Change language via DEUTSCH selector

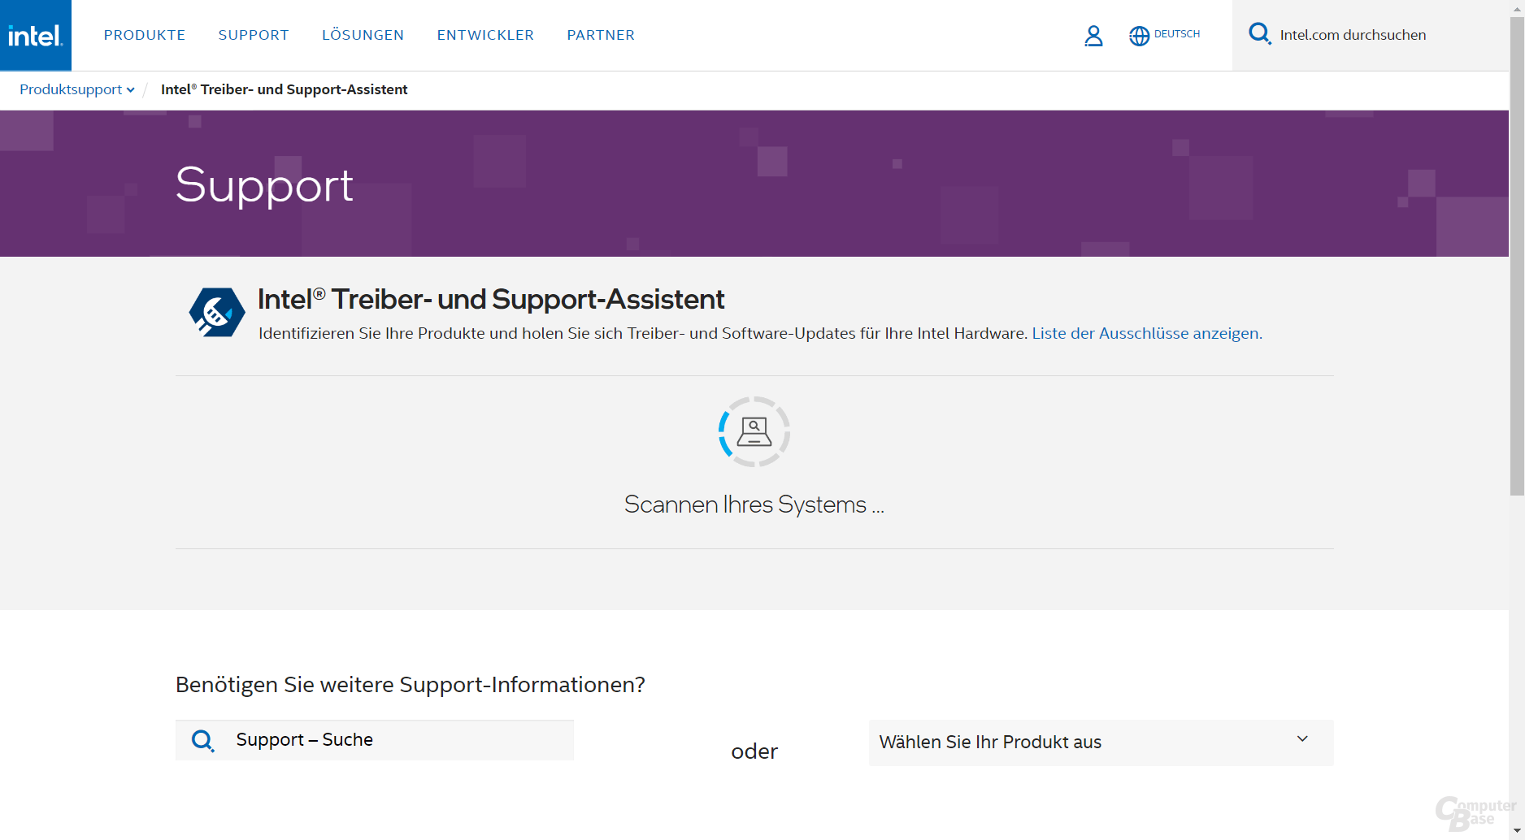(1177, 34)
